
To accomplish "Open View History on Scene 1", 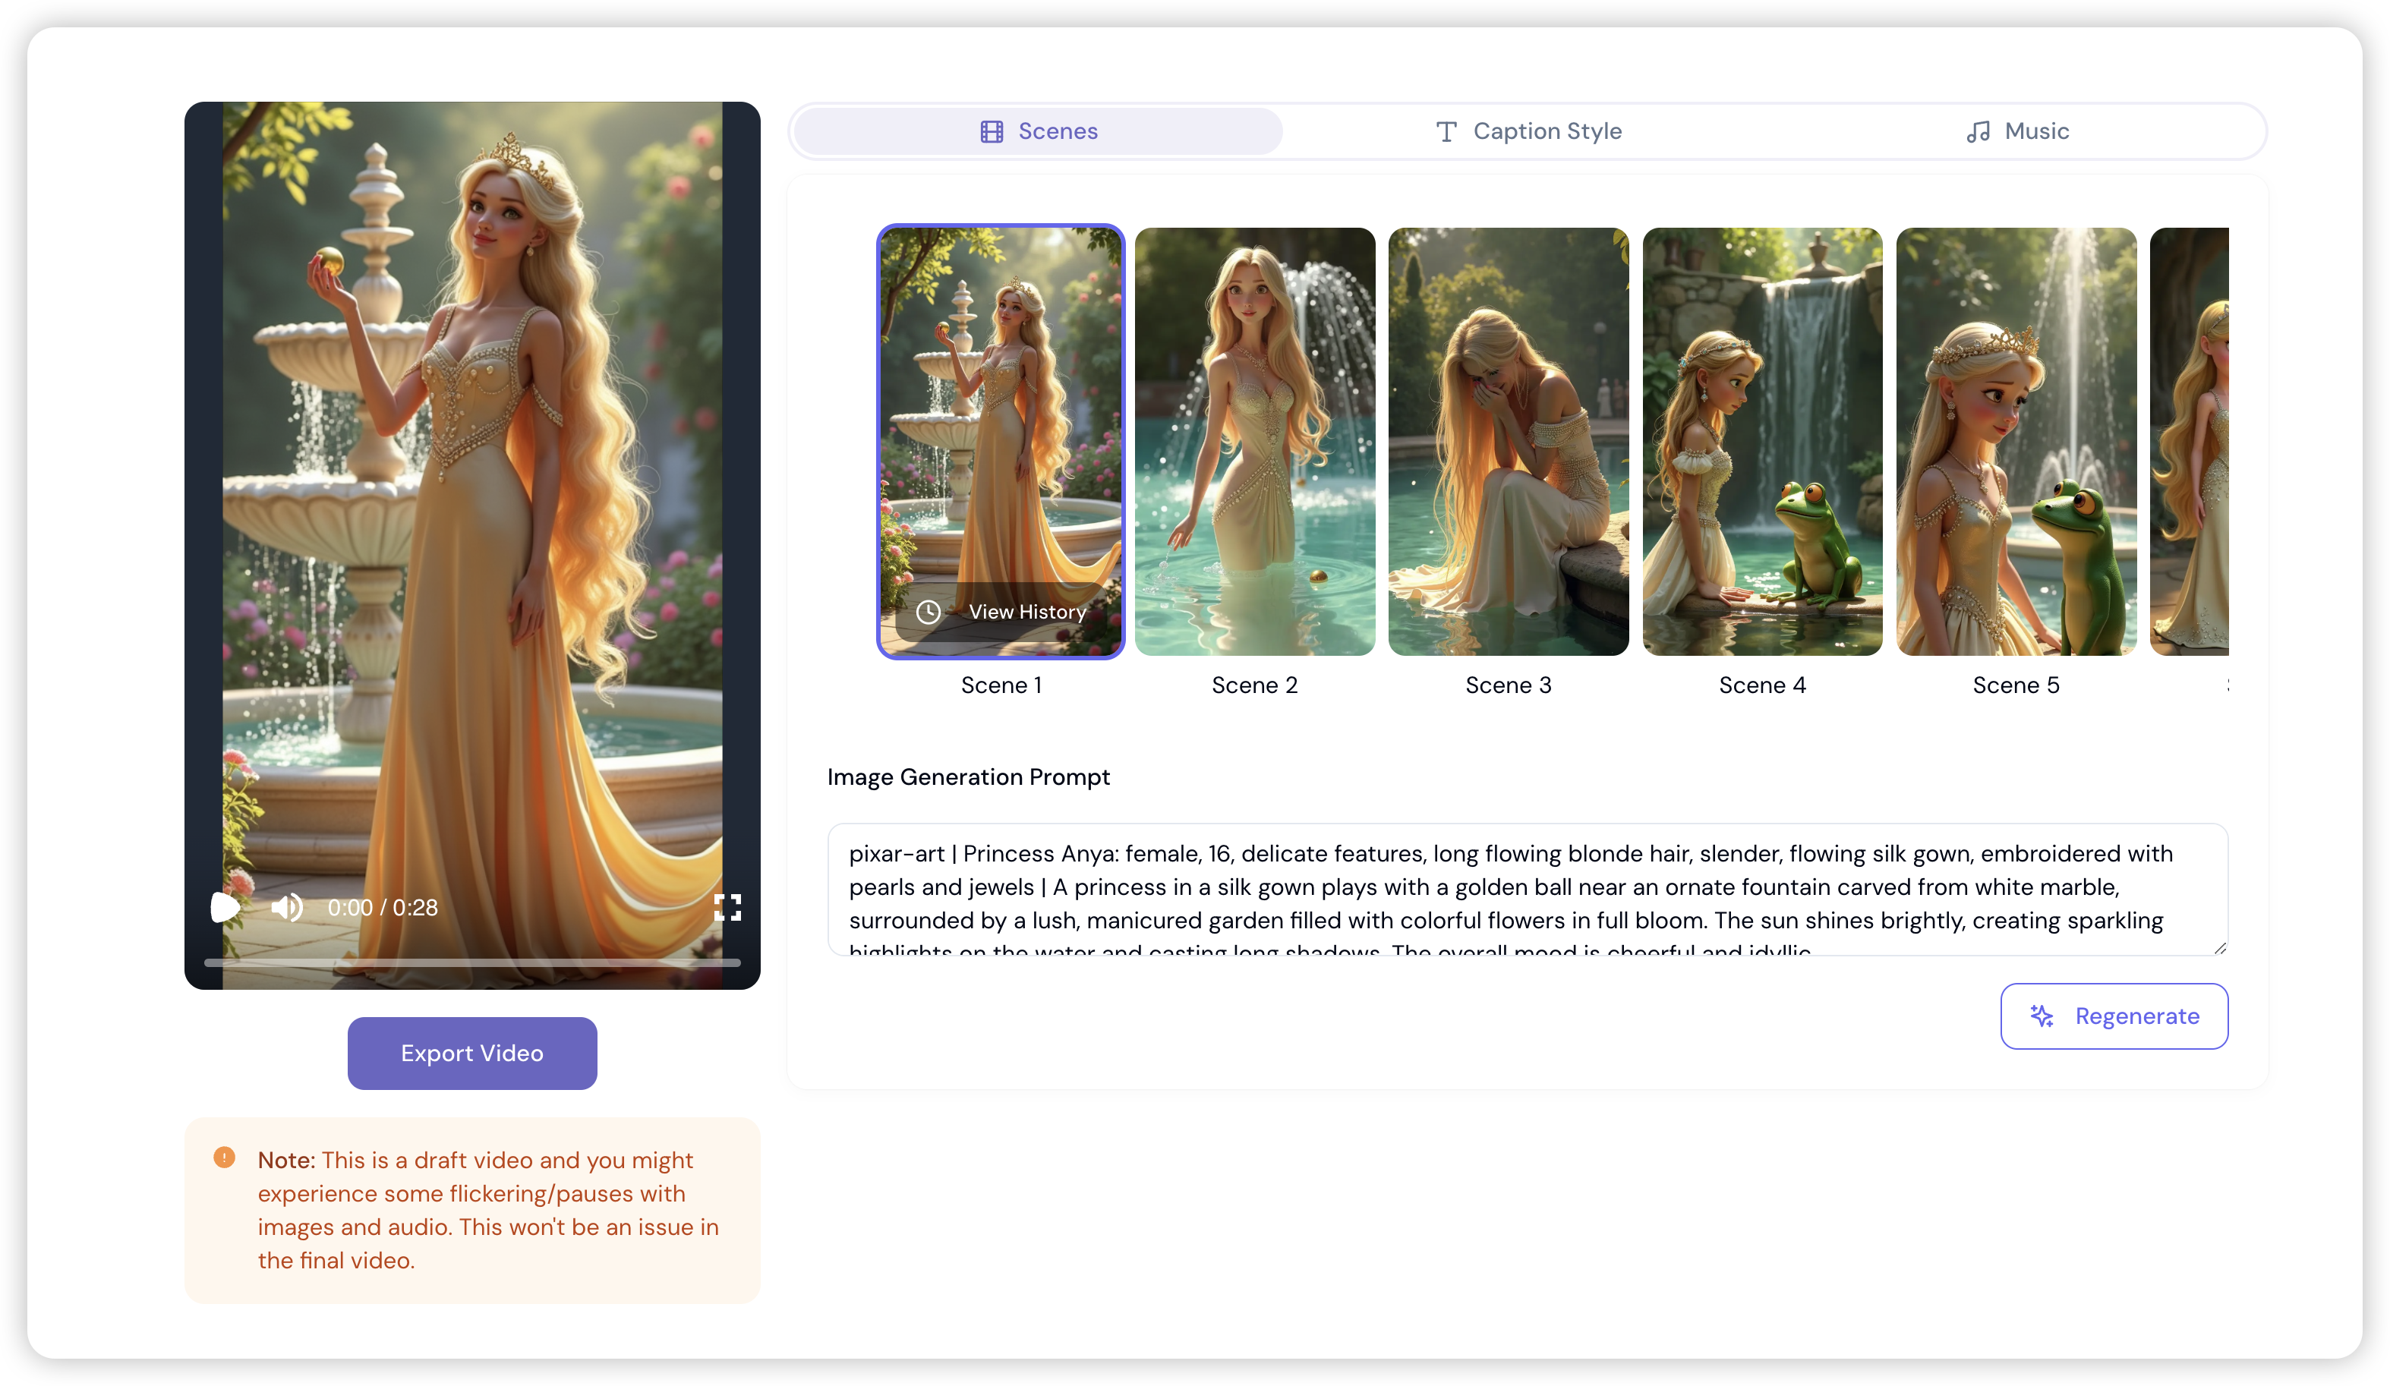I will tap(1001, 613).
